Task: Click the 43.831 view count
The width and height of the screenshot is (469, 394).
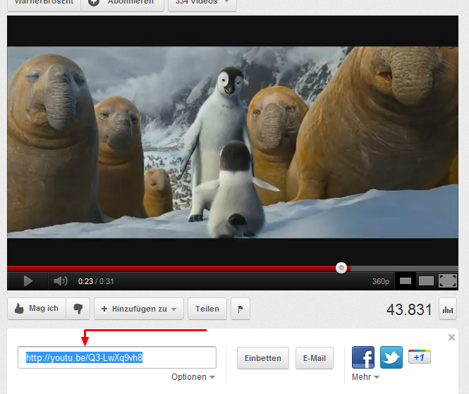Action: (409, 309)
